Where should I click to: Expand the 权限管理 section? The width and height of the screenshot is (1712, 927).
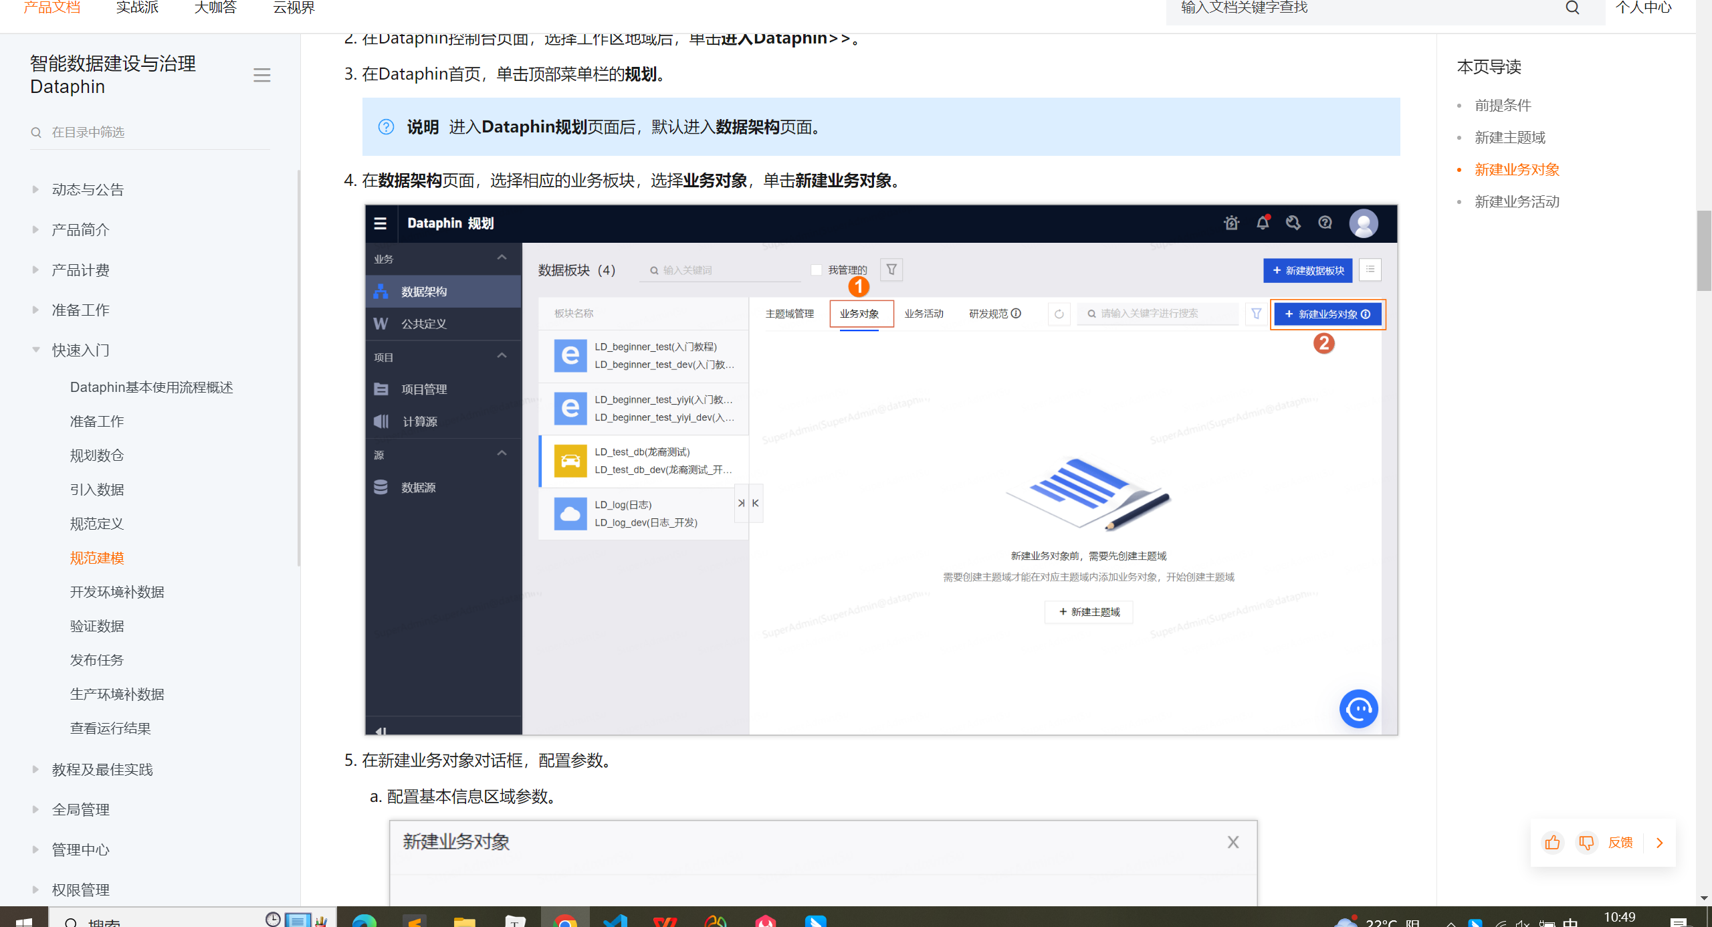(x=35, y=890)
